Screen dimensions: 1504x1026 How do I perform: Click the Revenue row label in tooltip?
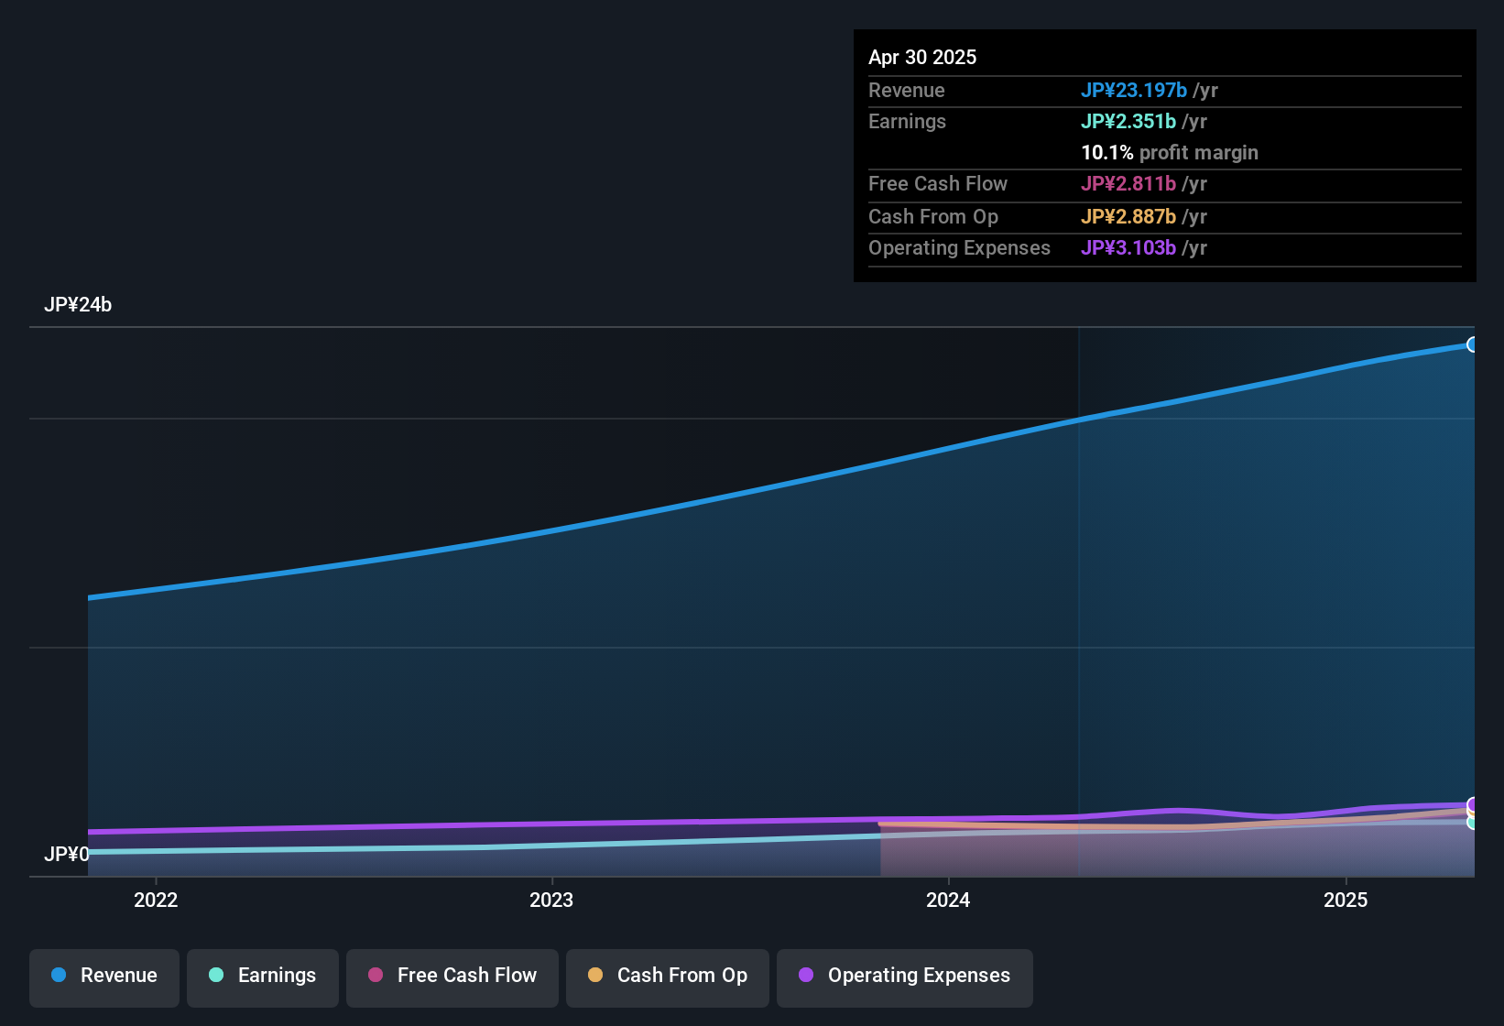(907, 90)
